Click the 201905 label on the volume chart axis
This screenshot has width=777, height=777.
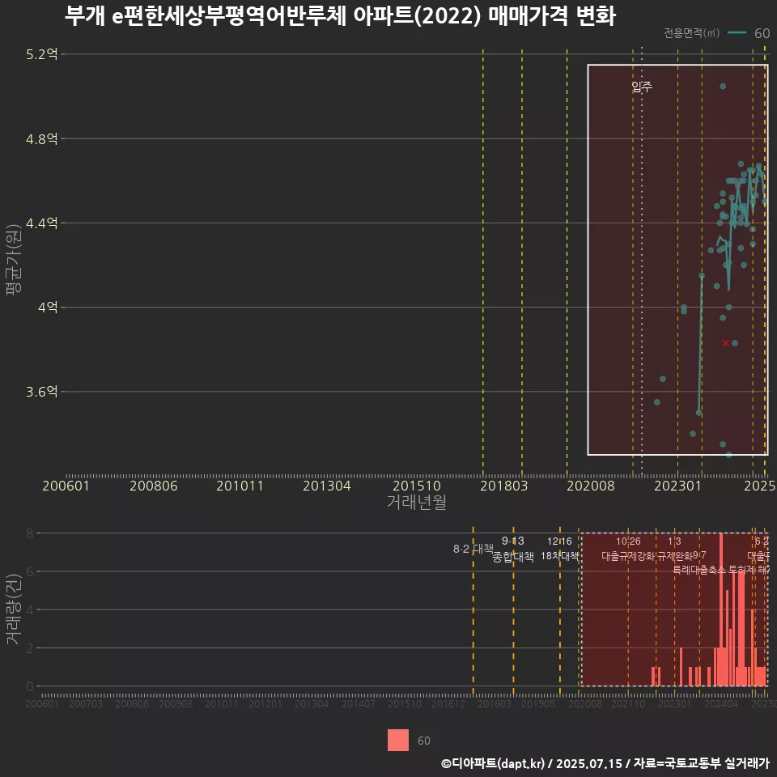click(538, 703)
